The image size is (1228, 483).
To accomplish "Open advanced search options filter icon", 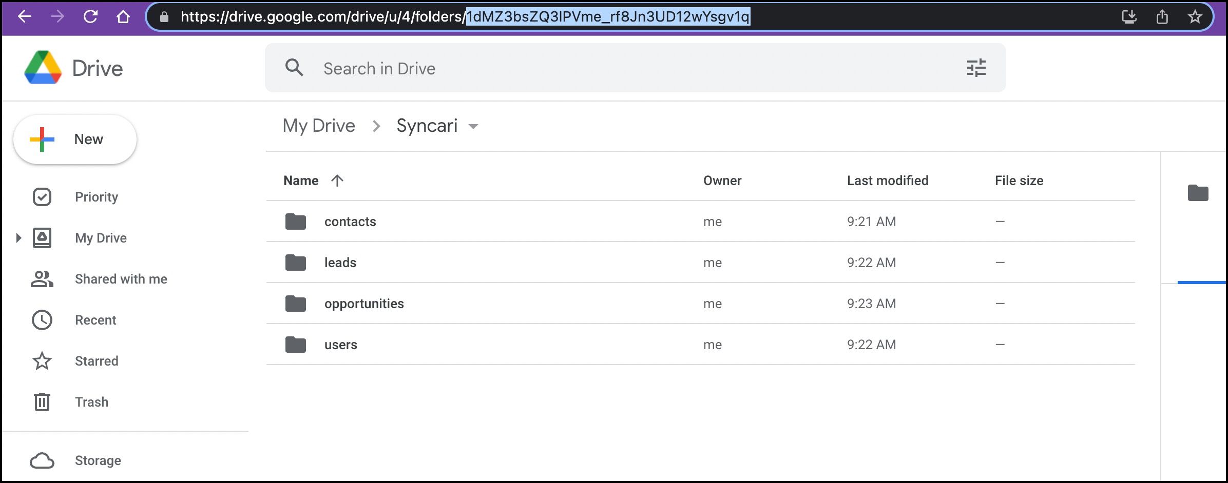I will point(975,67).
